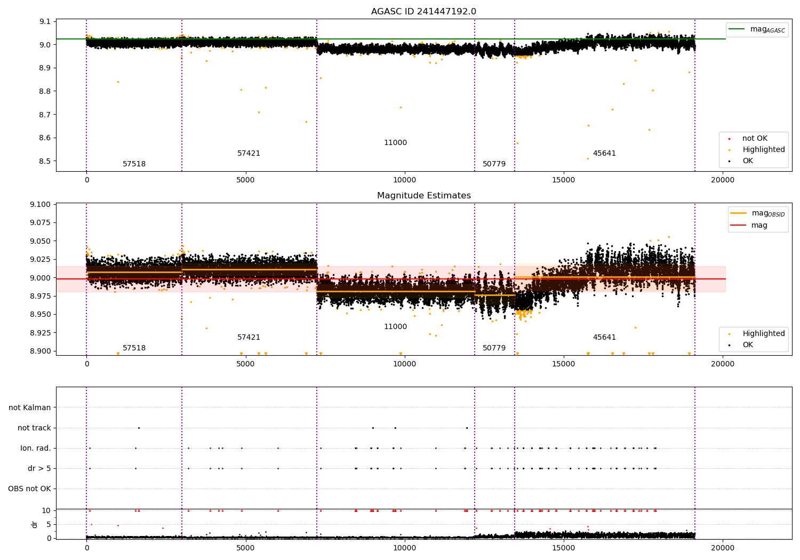Click the "9.025" y-axis tick label
The image size is (800, 560).
41,260
